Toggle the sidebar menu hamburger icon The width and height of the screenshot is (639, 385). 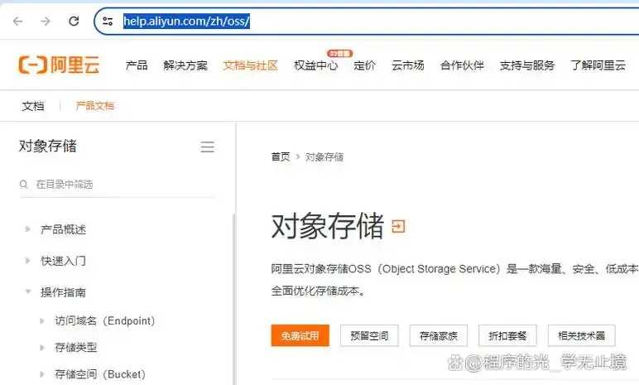pyautogui.click(x=208, y=147)
